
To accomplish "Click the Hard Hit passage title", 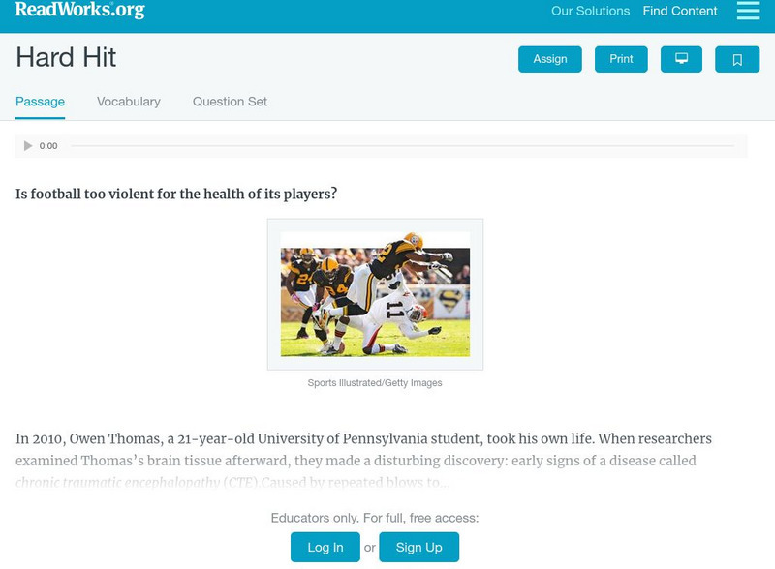I will click(x=66, y=58).
